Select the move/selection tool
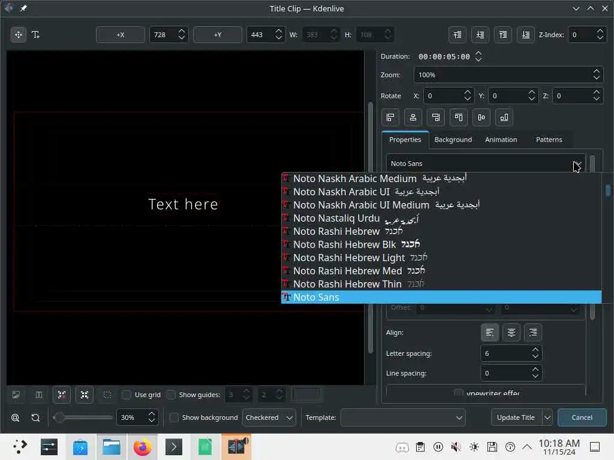The image size is (614, 460). click(19, 34)
